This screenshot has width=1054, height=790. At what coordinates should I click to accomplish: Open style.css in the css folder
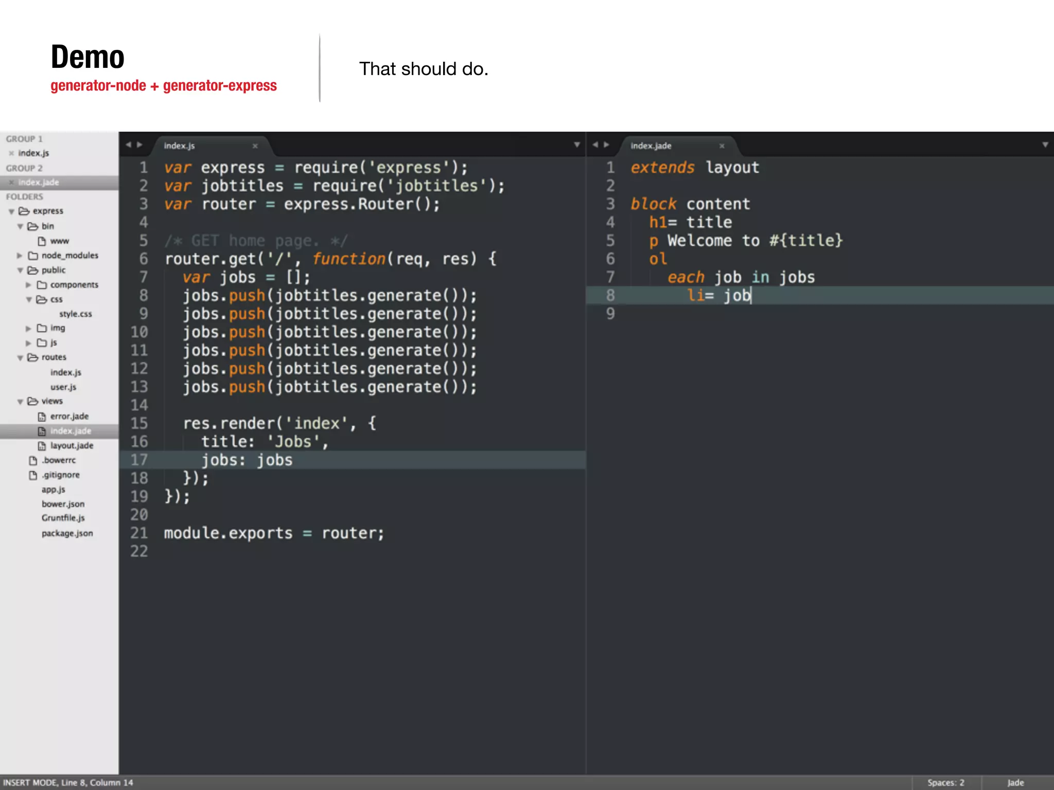(75, 314)
